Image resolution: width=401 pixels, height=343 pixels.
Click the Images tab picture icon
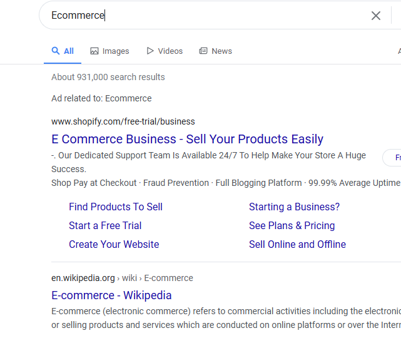point(94,51)
